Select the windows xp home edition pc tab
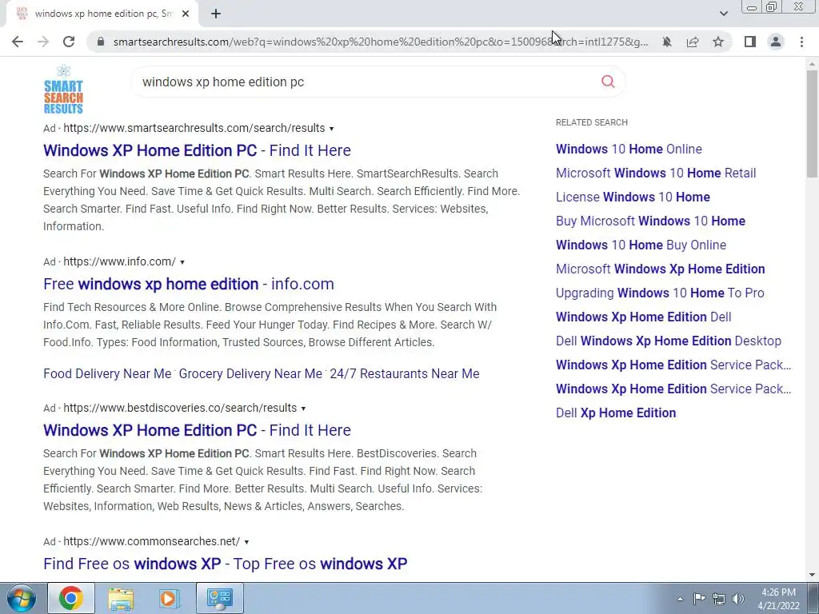The height and width of the screenshot is (614, 819). [x=102, y=14]
